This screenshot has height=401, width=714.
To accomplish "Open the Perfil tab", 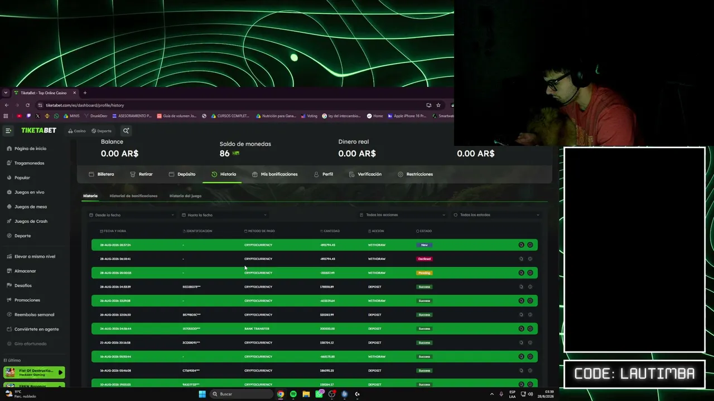I will [x=324, y=174].
